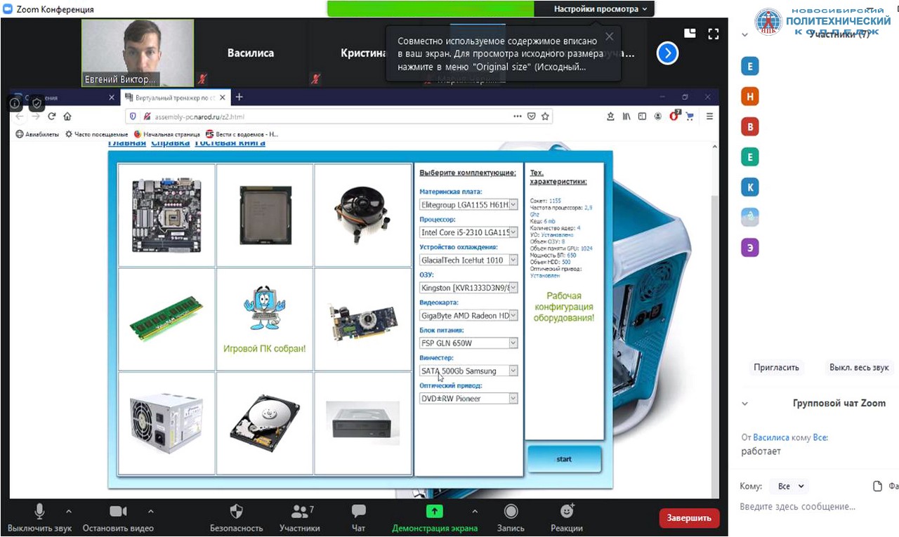Switch gallery view layout icon
This screenshot has height=537, width=899.
[x=690, y=33]
